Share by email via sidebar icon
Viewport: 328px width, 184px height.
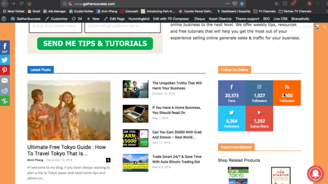tap(5, 80)
